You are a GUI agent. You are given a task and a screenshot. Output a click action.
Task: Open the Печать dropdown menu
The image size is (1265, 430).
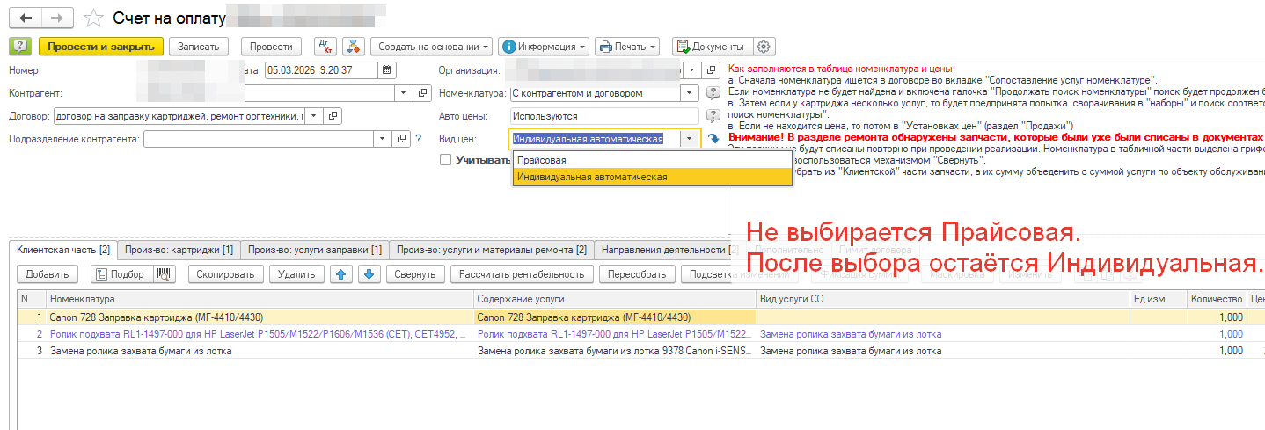[626, 47]
